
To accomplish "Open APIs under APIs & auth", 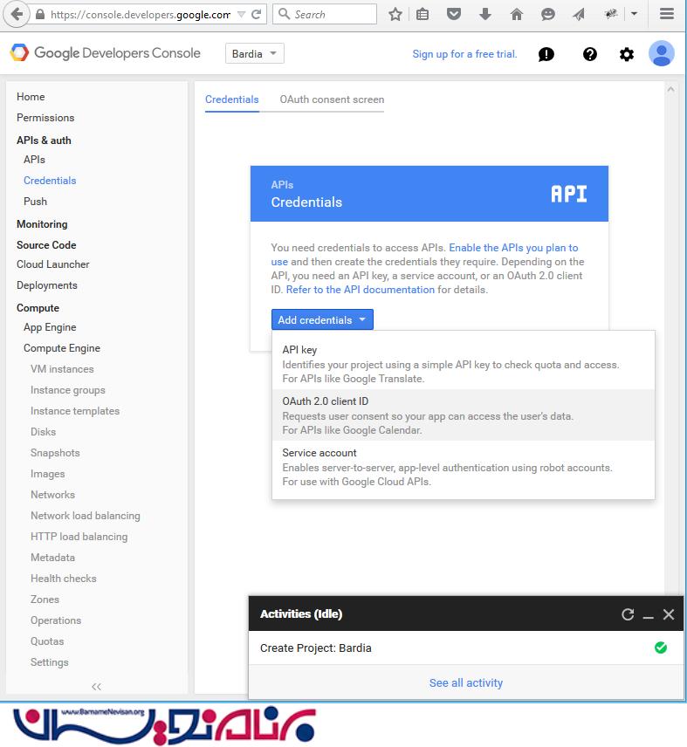I will (34, 160).
